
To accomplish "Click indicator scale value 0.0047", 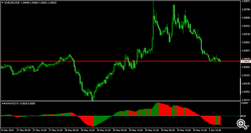I will click(245, 103).
